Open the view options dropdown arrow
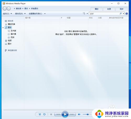This screenshot has width=131, height=119. (87, 14)
